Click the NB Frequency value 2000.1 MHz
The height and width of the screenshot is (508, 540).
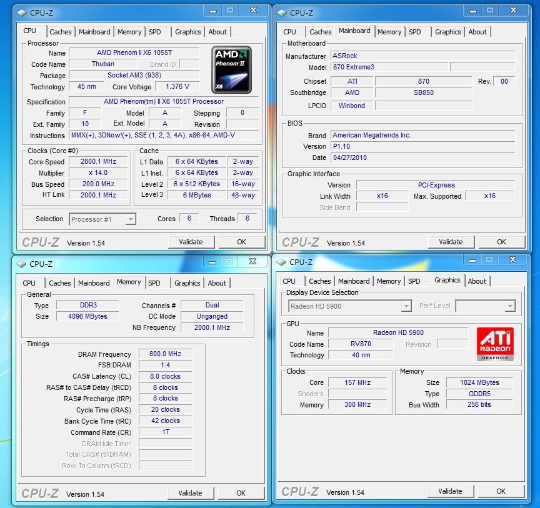coord(212,327)
